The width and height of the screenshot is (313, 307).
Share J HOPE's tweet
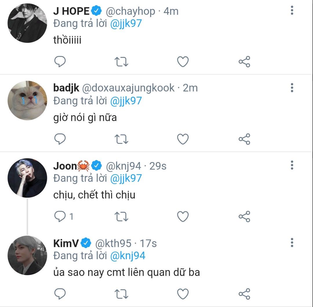click(244, 62)
